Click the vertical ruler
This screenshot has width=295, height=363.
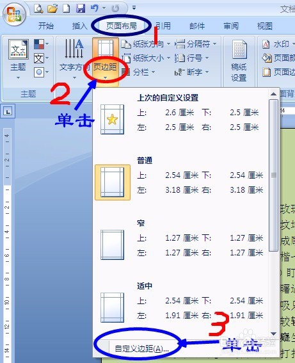7,245
